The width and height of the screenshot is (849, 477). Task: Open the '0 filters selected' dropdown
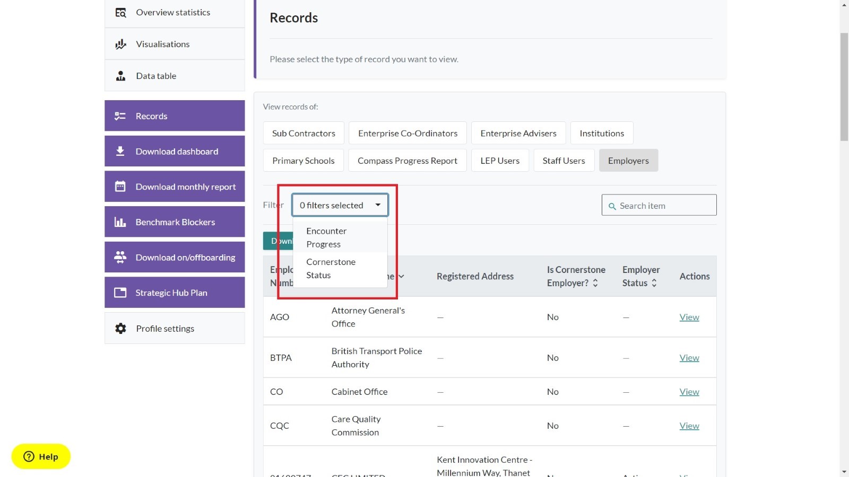[x=340, y=205]
